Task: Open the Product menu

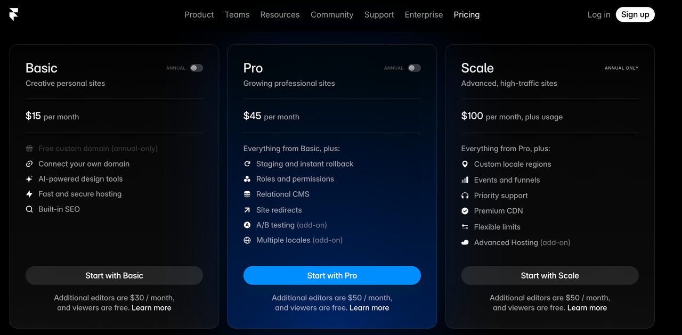Action: 199,14
